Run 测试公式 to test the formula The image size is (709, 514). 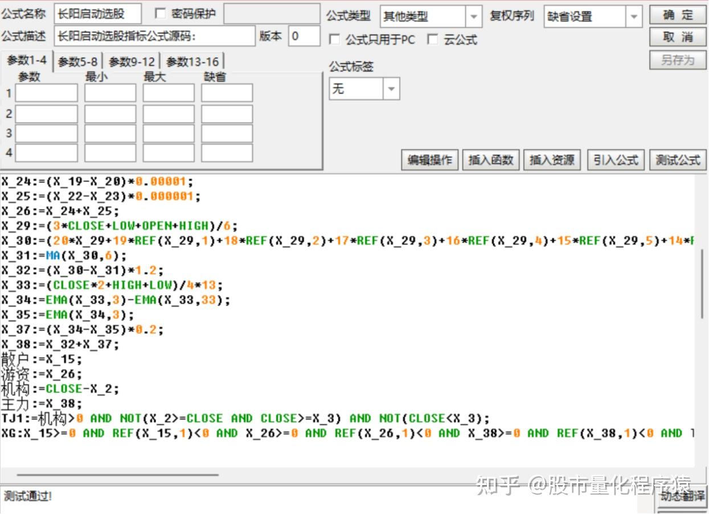pos(678,160)
